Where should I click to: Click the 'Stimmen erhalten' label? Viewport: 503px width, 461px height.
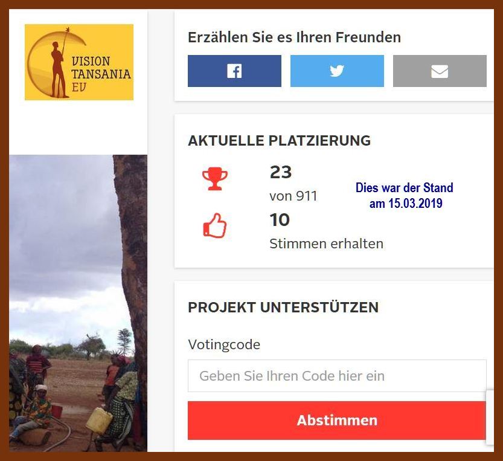coord(327,243)
